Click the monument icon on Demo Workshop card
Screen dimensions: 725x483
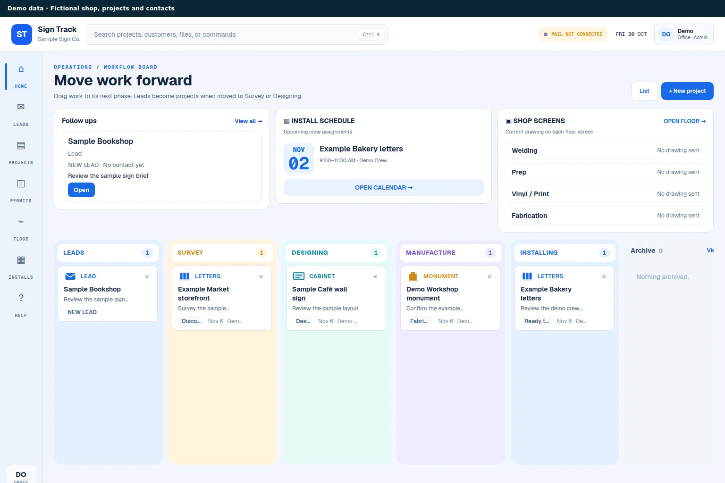pyautogui.click(x=413, y=276)
